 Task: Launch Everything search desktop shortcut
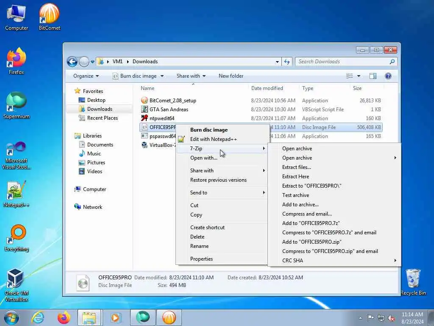point(17,239)
